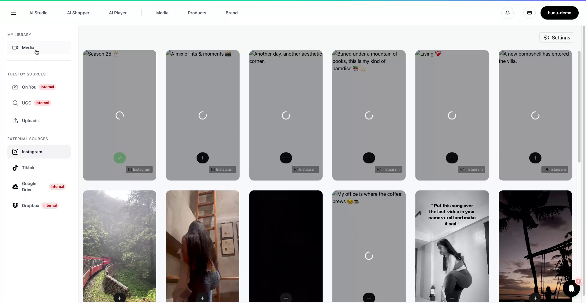Screen dimensions: 586x303
Task: Open the UGC source
Action: [x=27, y=103]
